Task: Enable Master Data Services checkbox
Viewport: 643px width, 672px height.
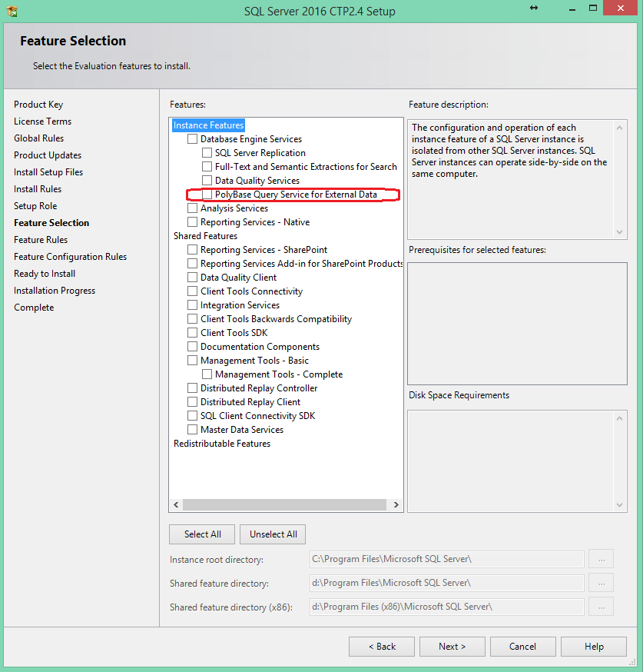Action: click(193, 430)
